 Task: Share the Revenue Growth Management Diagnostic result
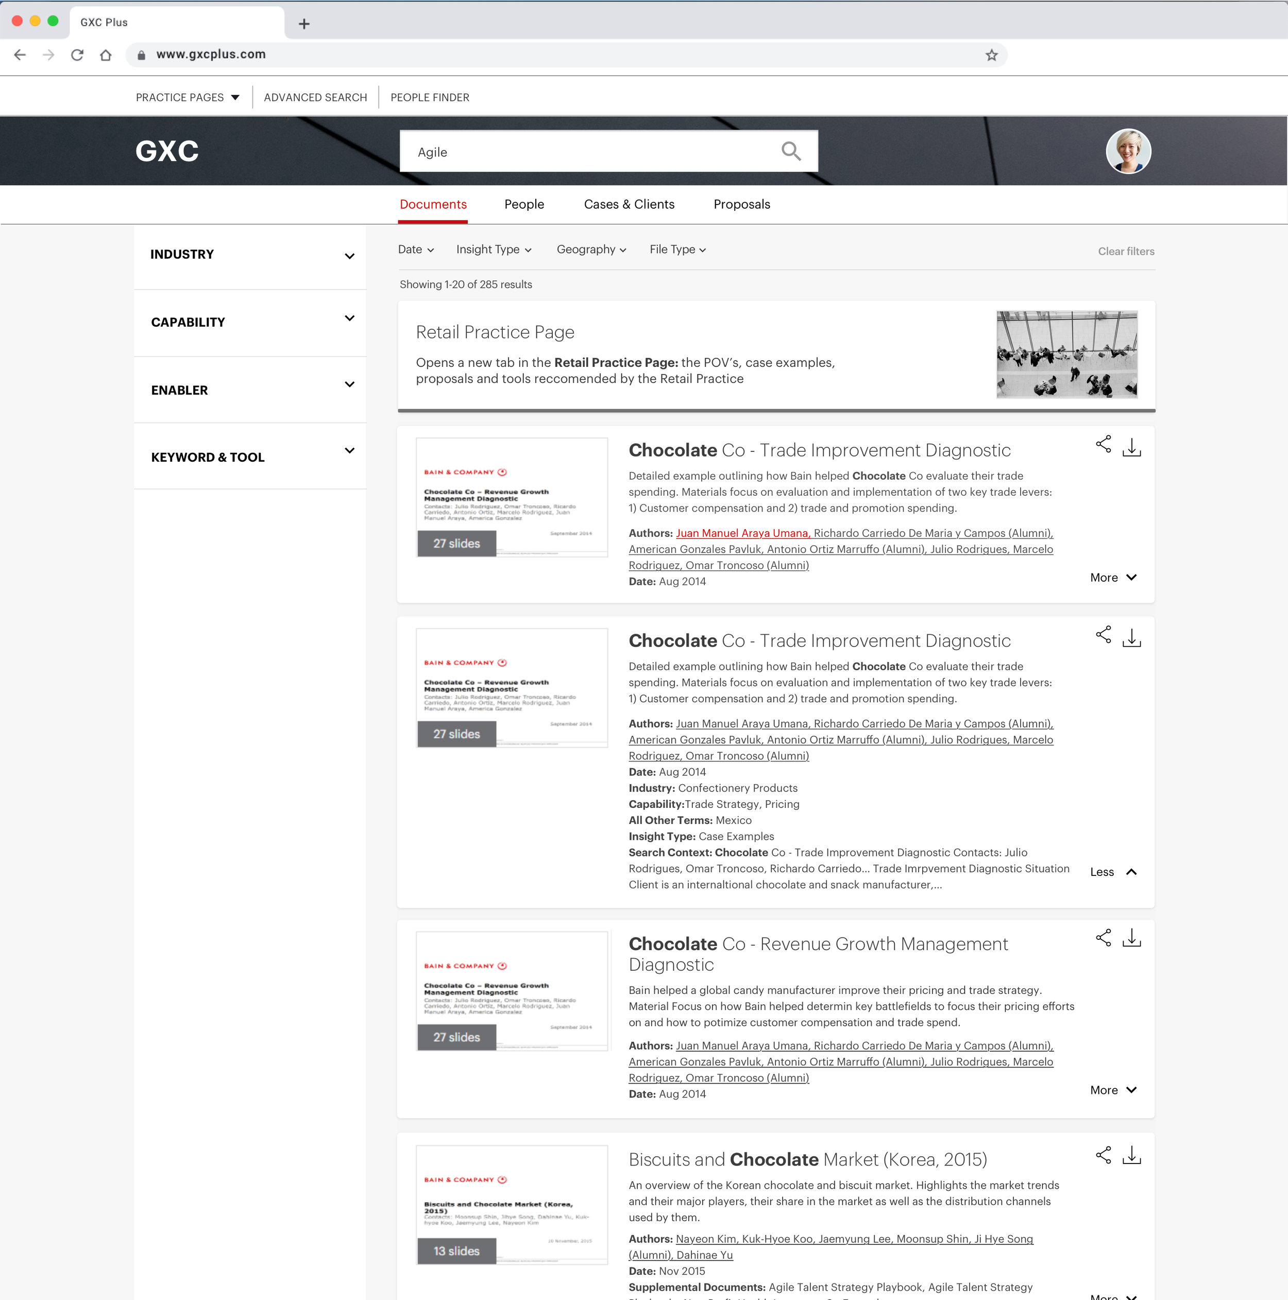[x=1104, y=937]
